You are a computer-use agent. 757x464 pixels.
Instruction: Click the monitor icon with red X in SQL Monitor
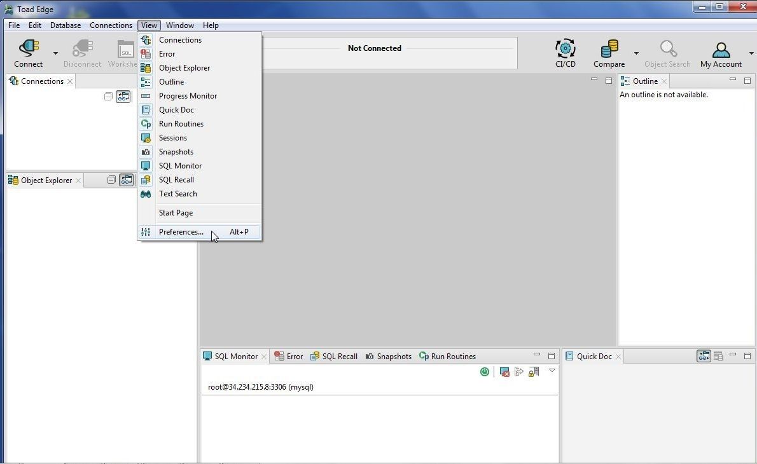504,372
